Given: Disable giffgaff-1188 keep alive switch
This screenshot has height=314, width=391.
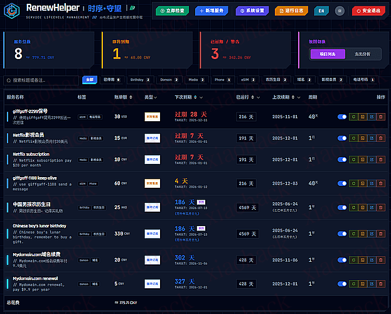Looking at the screenshot, I should pyautogui.click(x=342, y=183).
